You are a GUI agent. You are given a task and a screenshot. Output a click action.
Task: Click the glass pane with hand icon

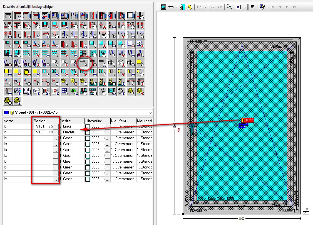coord(121,44)
